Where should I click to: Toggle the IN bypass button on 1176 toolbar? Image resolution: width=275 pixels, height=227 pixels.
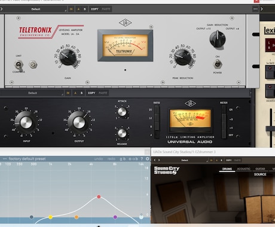[x=68, y=93]
